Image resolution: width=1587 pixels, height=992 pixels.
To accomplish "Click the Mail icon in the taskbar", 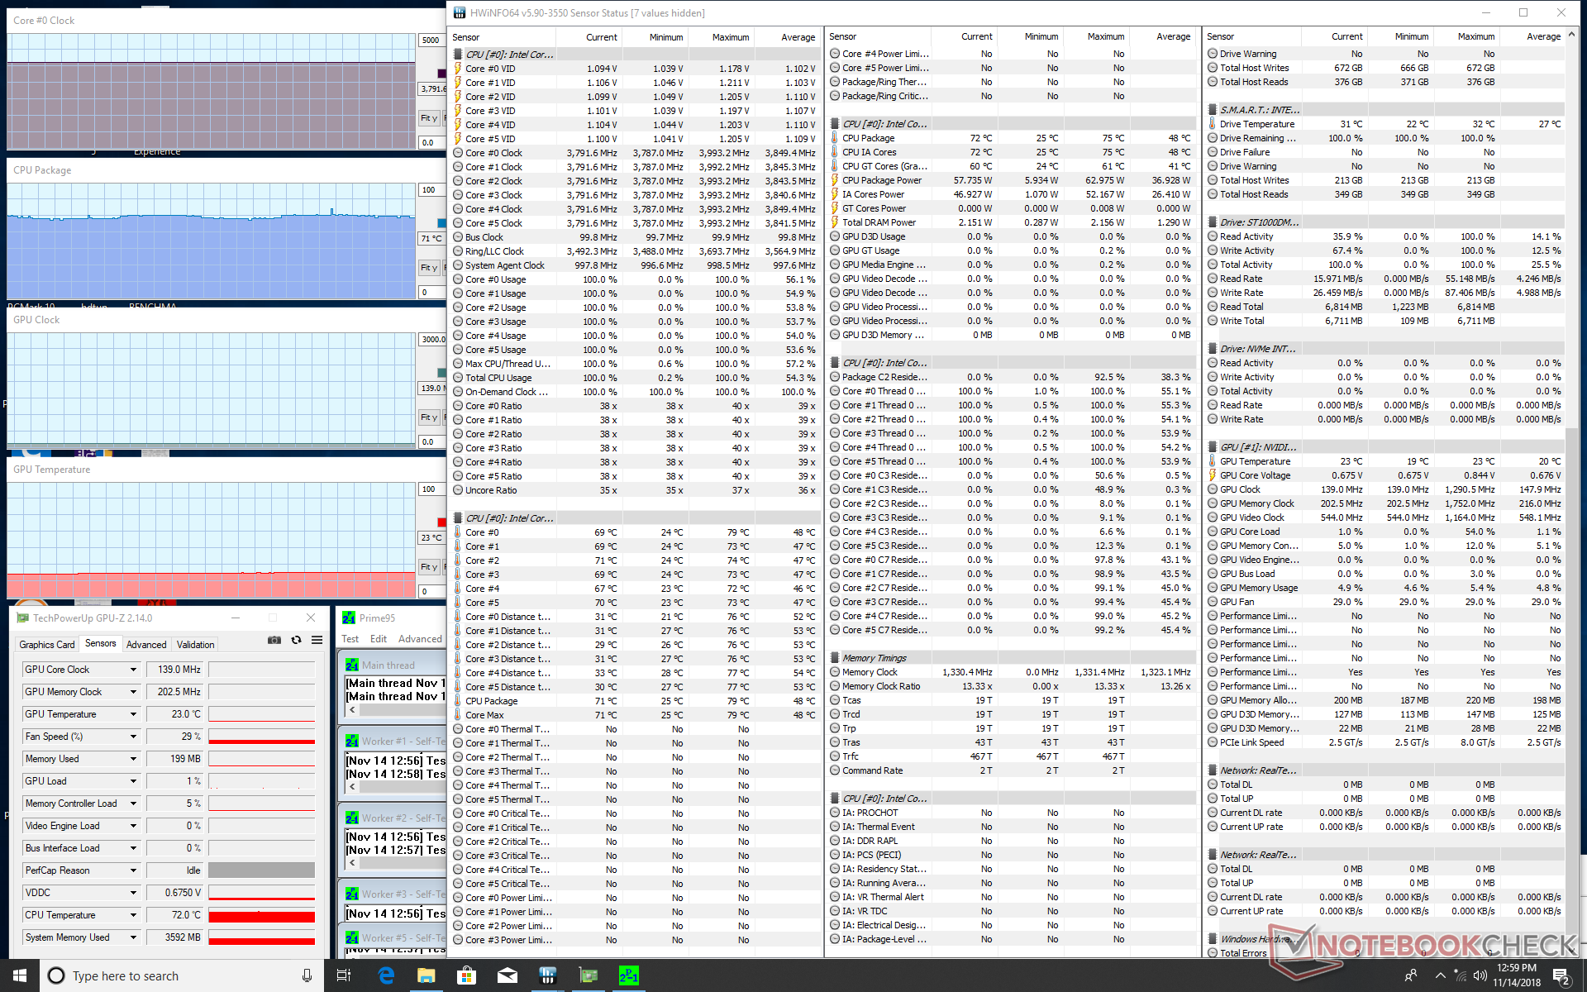I will [x=507, y=975].
